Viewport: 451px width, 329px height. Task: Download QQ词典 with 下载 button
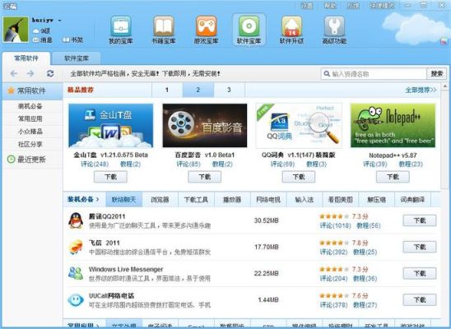click(x=299, y=177)
